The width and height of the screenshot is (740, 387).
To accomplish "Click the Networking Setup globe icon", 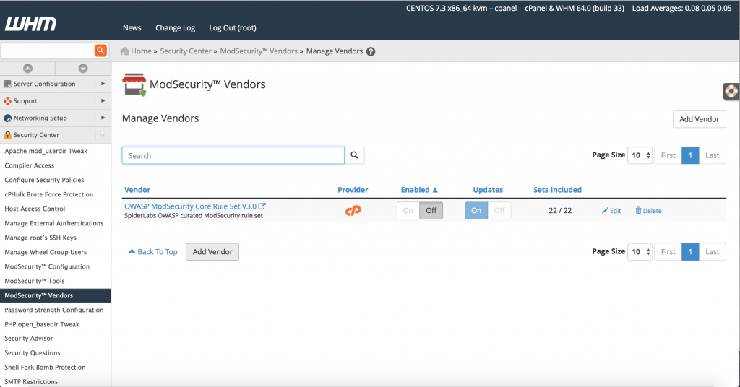I will pos(7,118).
